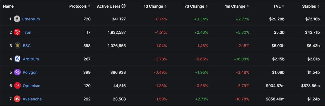This screenshot has height=106, width=325.
Task: Click the Avalanche logo icon
Action: [17, 99]
